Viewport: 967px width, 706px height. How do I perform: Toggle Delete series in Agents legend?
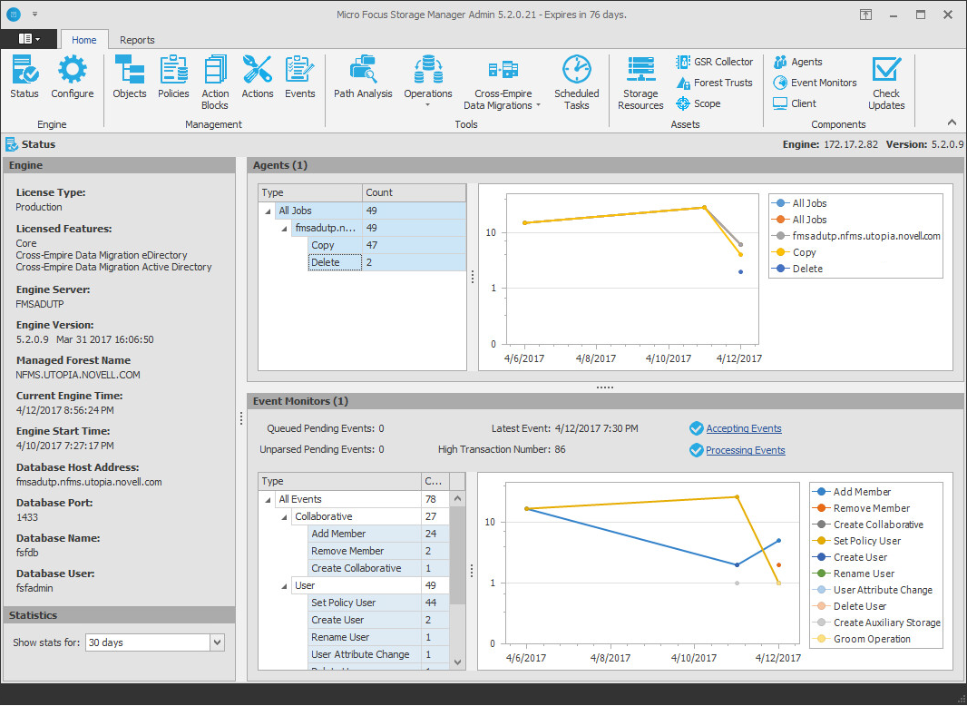pos(796,269)
